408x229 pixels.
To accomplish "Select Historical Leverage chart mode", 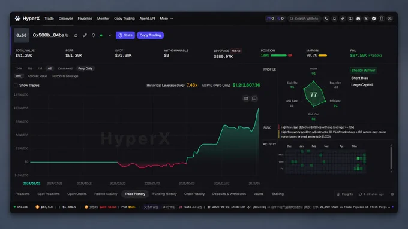I will tap(65, 76).
